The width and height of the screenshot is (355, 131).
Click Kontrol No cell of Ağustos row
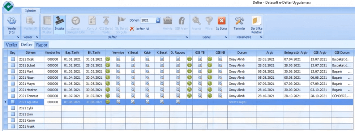(x=53, y=102)
